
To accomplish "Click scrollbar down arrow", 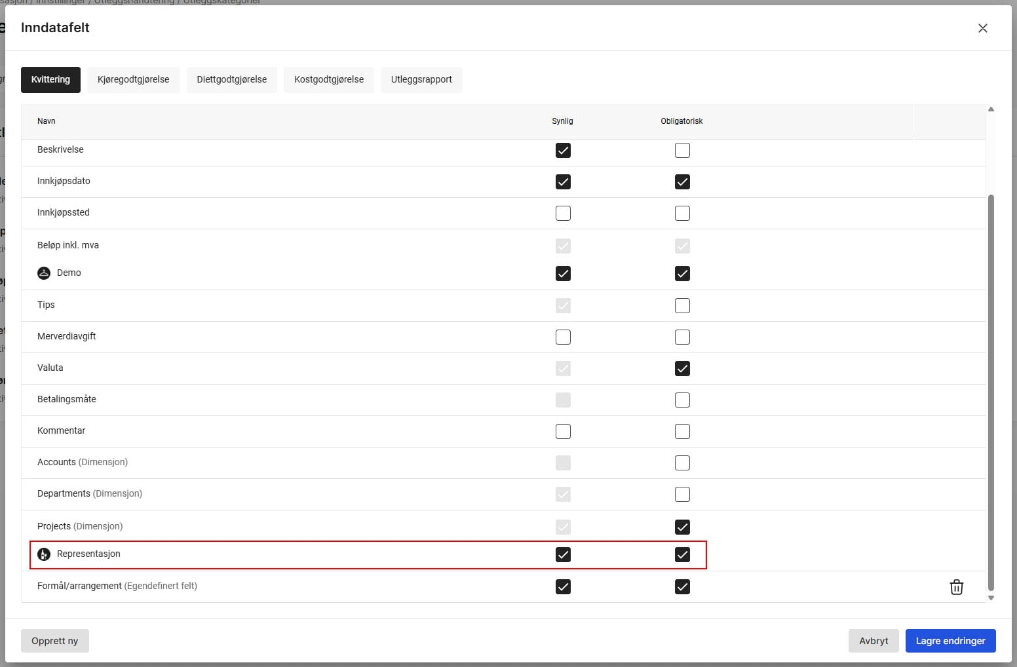I will coord(991,598).
